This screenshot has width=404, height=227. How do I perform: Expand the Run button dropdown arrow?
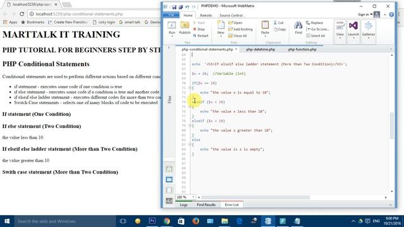172,37
